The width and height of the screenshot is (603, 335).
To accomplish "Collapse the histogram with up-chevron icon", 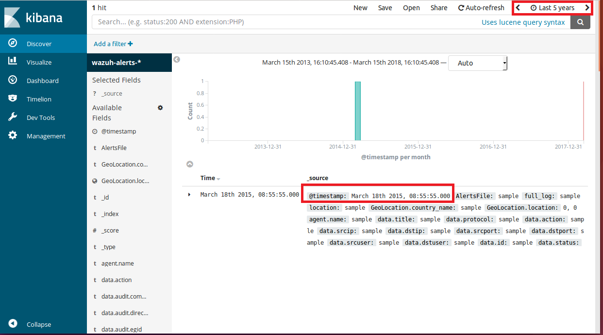I will pyautogui.click(x=190, y=164).
